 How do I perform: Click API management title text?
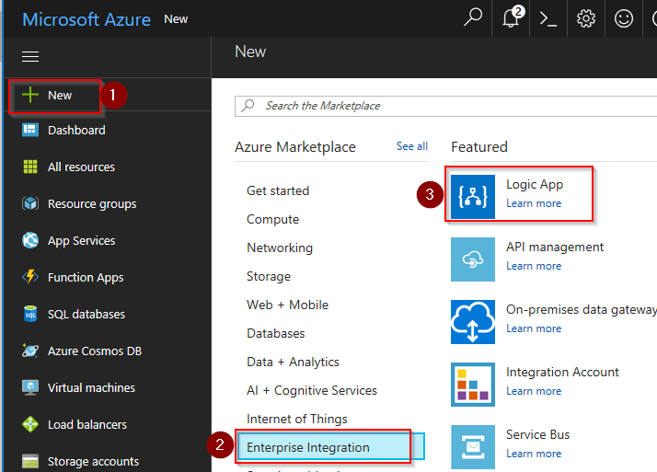(x=555, y=248)
